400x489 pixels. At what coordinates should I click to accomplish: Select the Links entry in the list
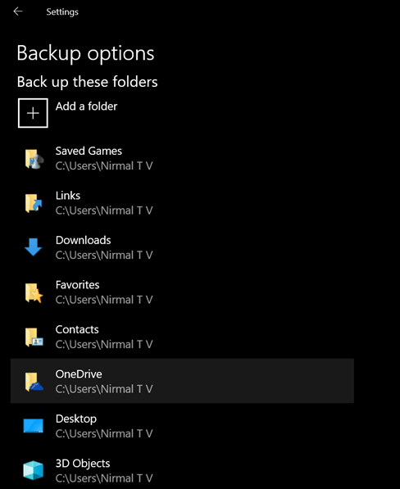click(x=182, y=202)
